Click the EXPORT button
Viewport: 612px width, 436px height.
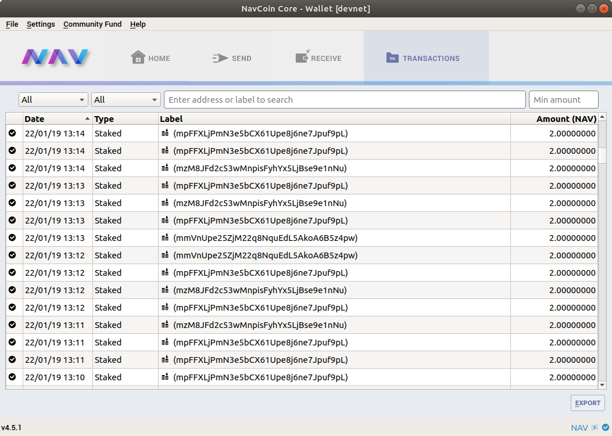(x=588, y=403)
